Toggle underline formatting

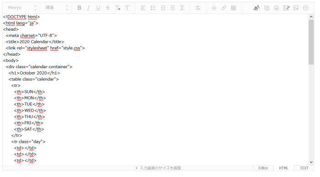(98, 8)
